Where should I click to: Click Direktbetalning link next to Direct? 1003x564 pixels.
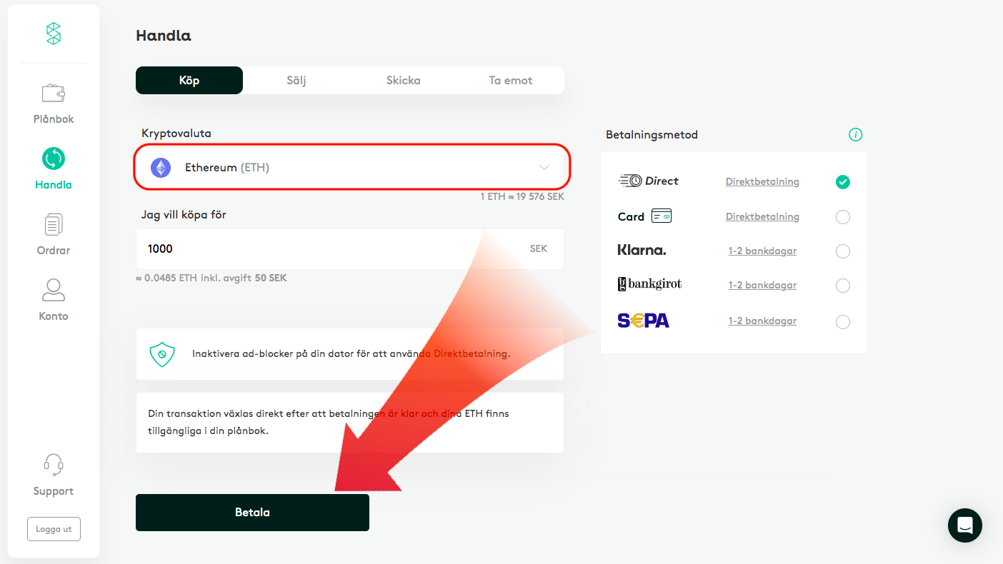coord(762,182)
